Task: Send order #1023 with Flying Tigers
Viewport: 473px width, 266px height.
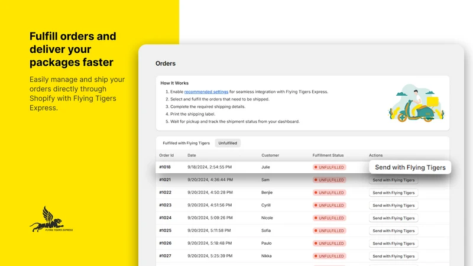Action: point(393,205)
